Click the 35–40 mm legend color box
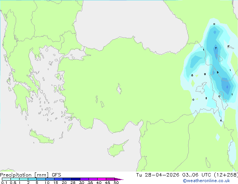 (93, 179)
